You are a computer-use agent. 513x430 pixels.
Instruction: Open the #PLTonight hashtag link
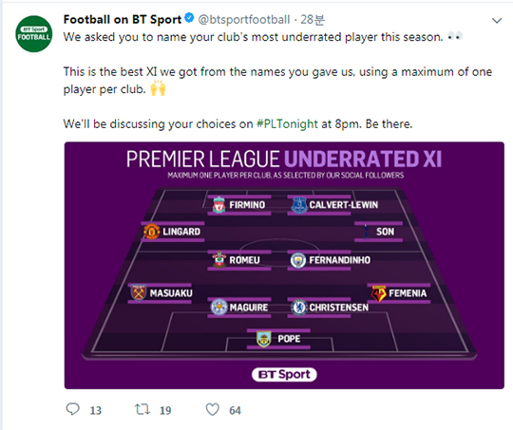tap(287, 124)
